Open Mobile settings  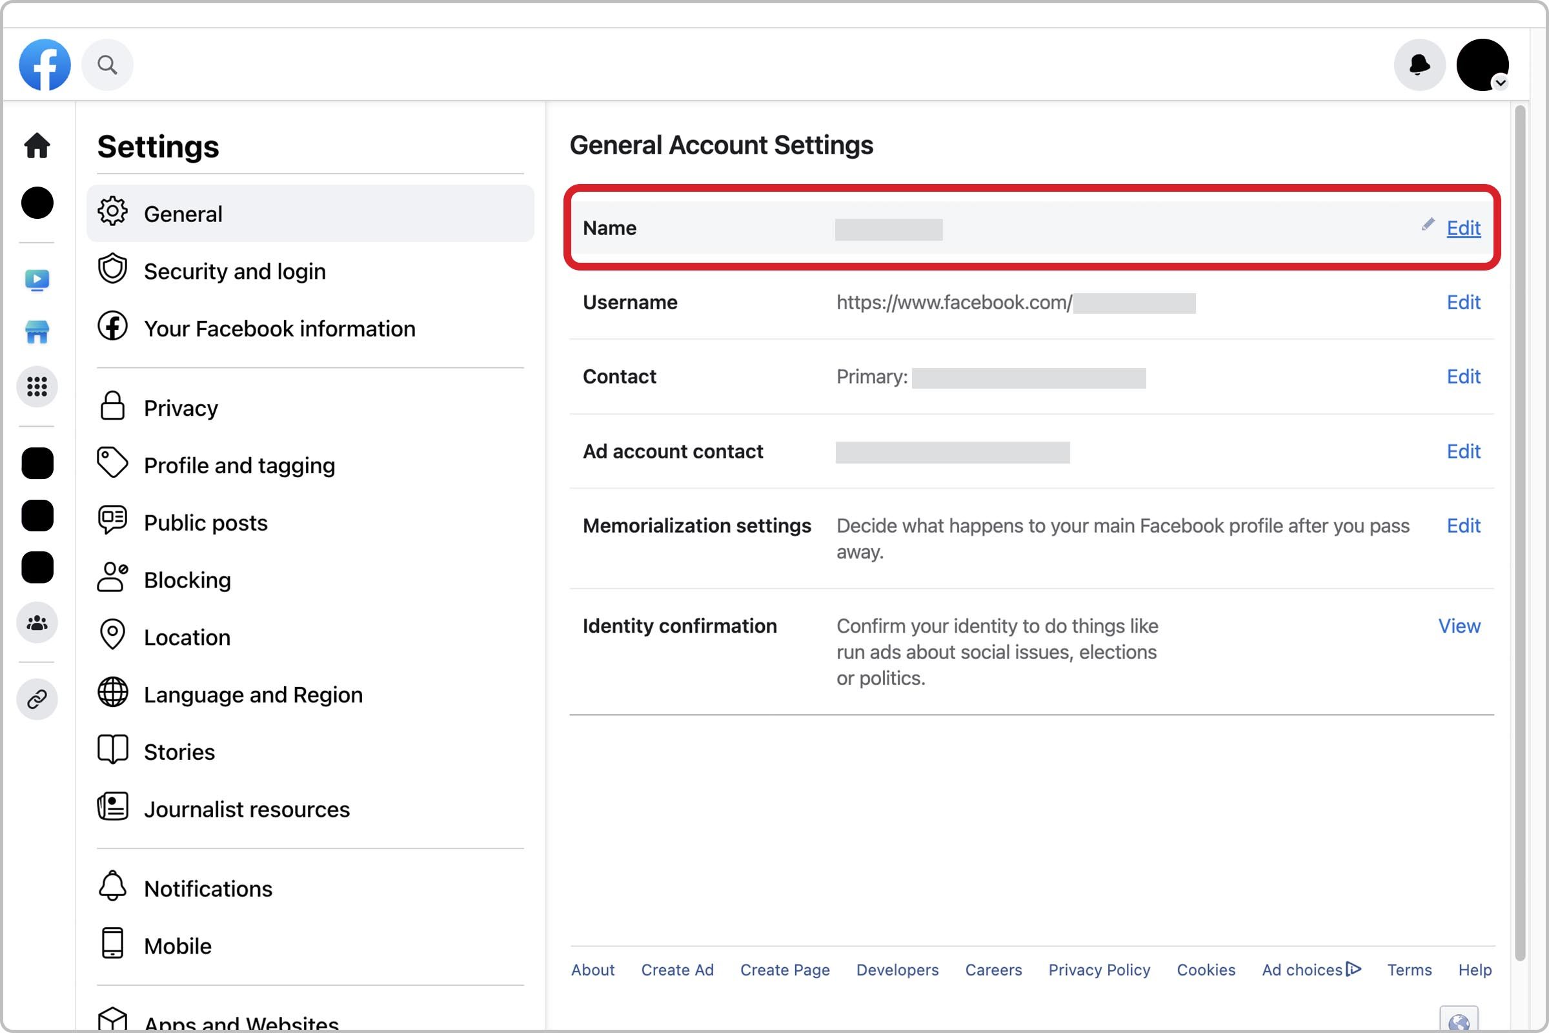pyautogui.click(x=310, y=946)
